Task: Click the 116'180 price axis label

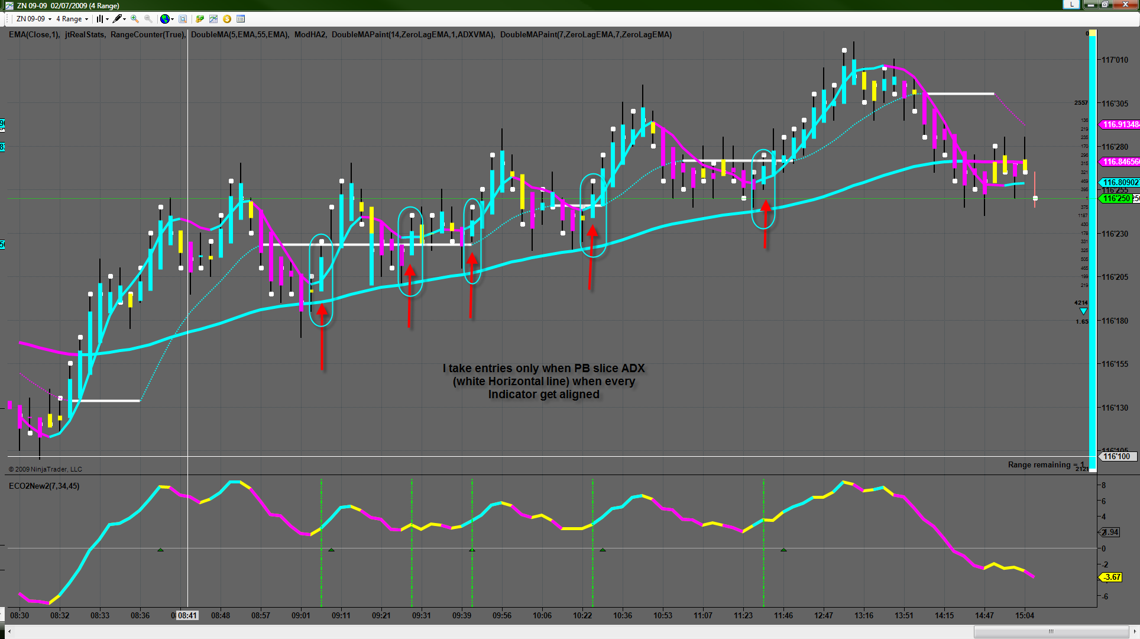Action: (1115, 321)
